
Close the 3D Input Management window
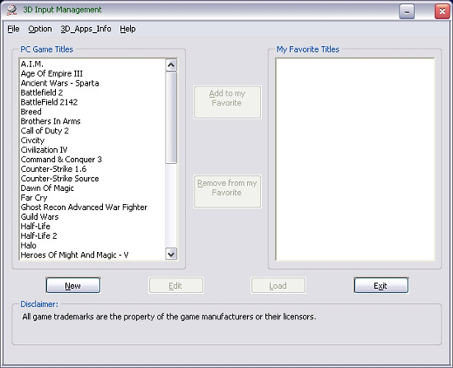tap(442, 12)
